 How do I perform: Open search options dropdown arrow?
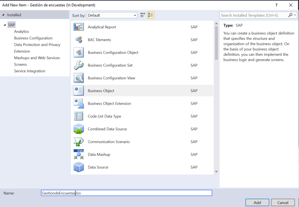(x=295, y=15)
